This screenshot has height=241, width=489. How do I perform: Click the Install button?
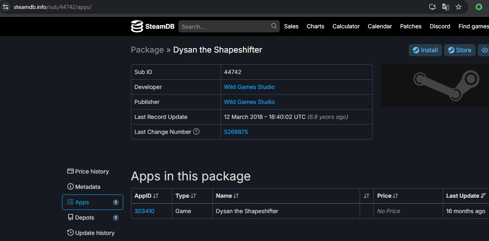click(425, 50)
